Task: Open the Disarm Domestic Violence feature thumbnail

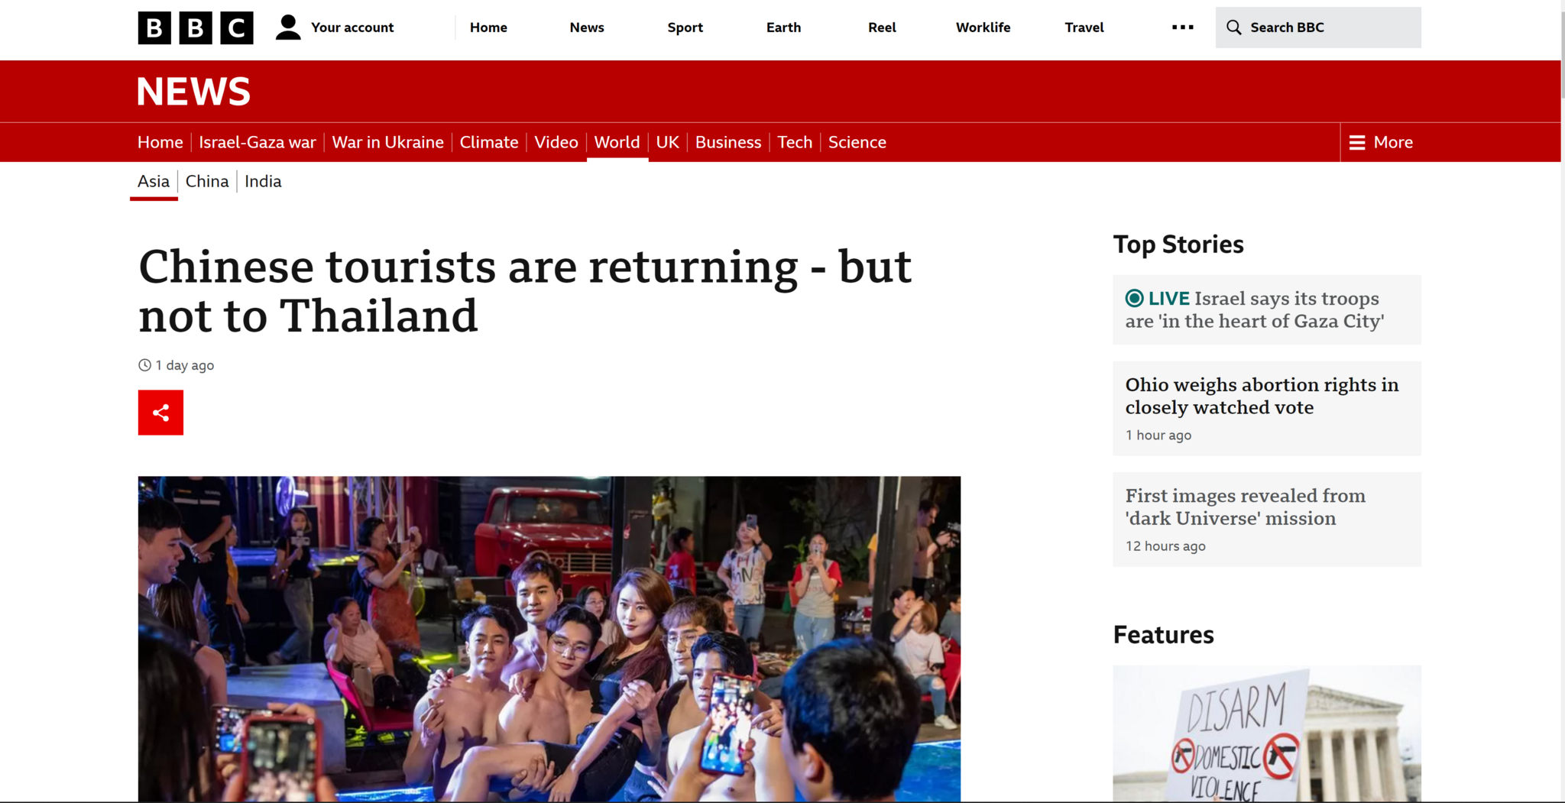Action: point(1267,733)
